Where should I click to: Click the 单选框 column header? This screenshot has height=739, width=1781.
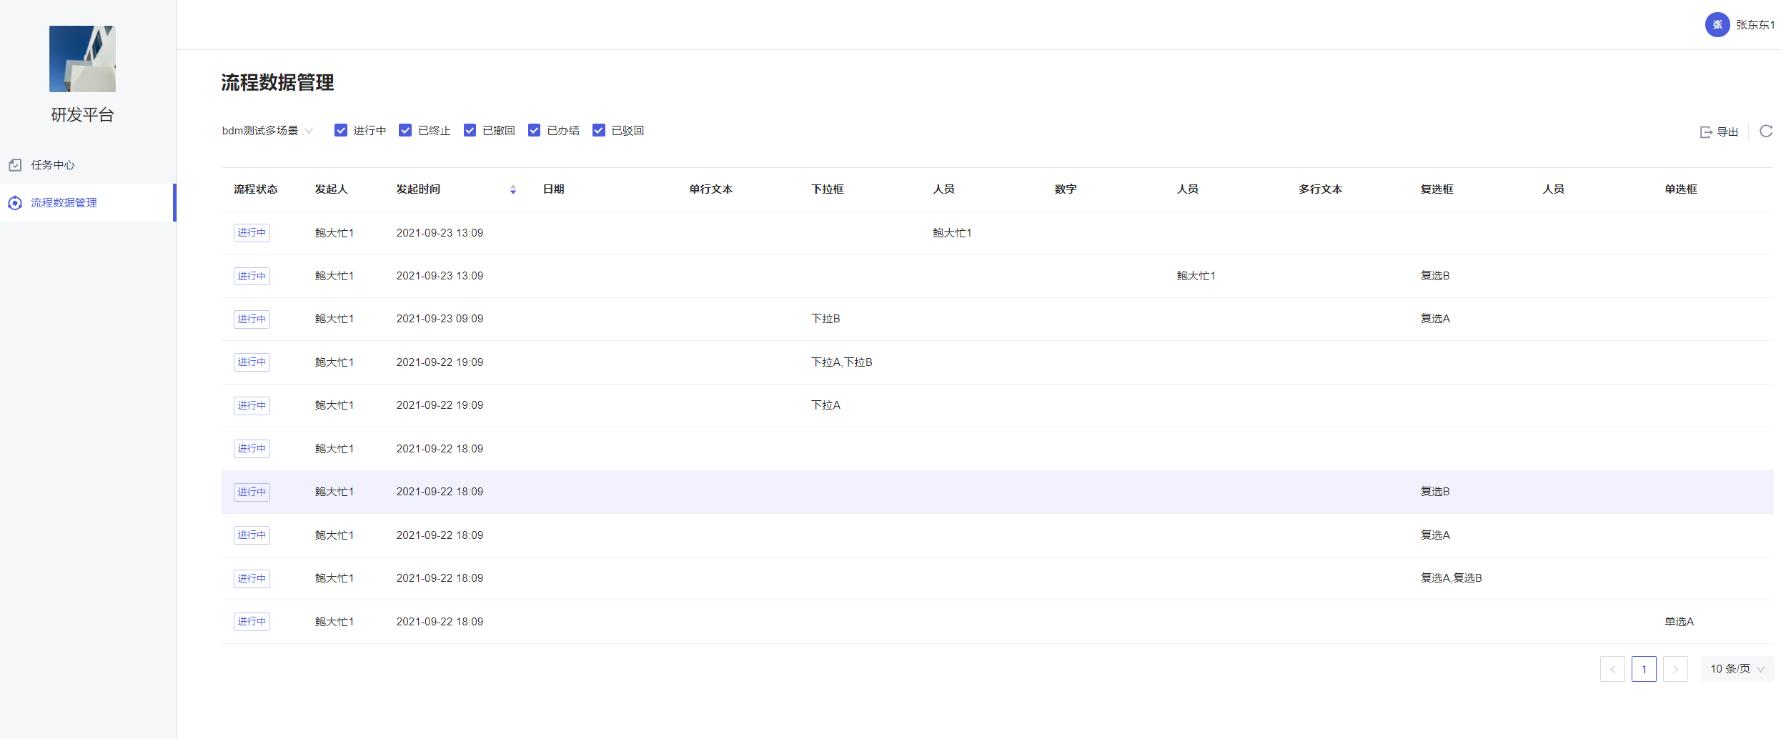1681,189
